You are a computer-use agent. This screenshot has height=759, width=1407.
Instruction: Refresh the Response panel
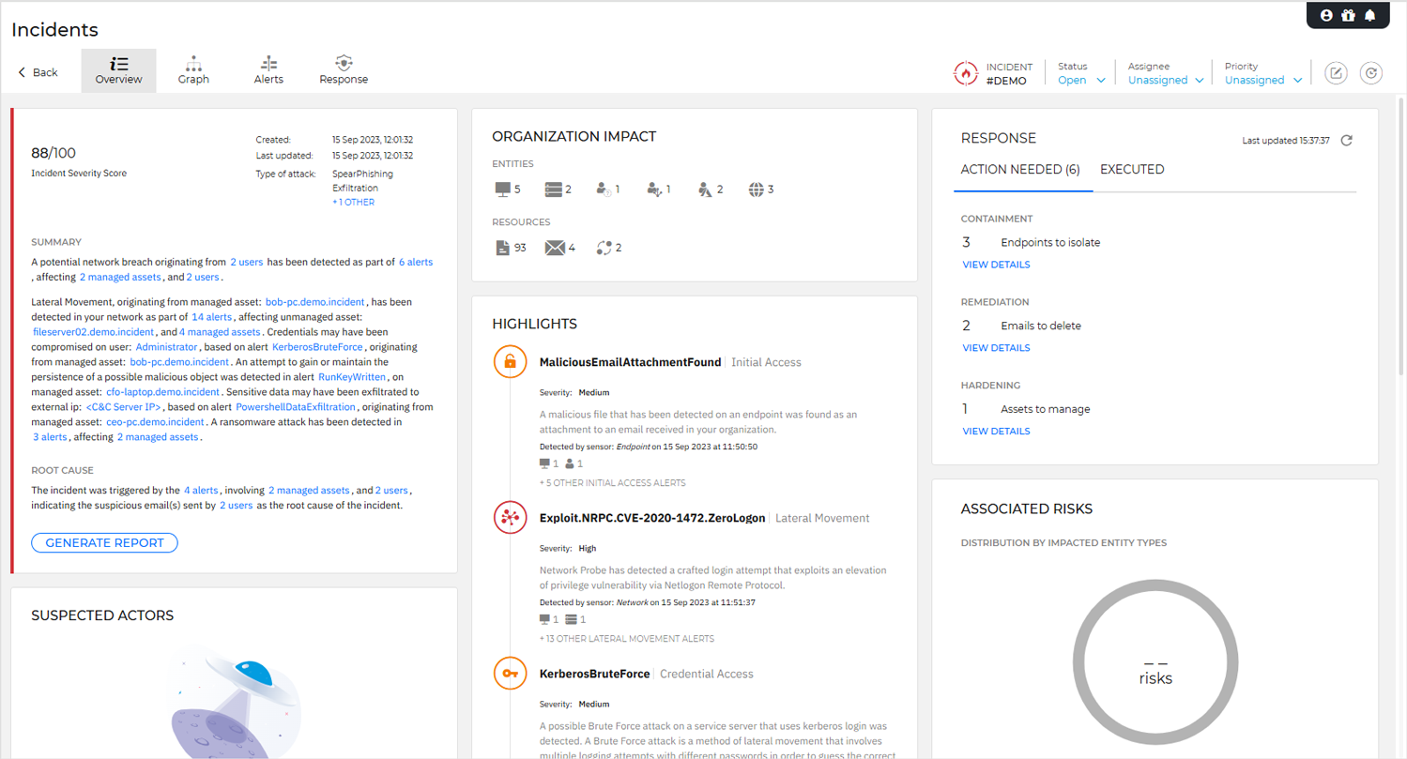coord(1346,140)
